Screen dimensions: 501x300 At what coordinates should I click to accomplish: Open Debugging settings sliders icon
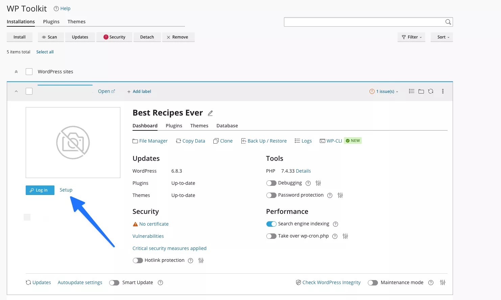(318, 183)
